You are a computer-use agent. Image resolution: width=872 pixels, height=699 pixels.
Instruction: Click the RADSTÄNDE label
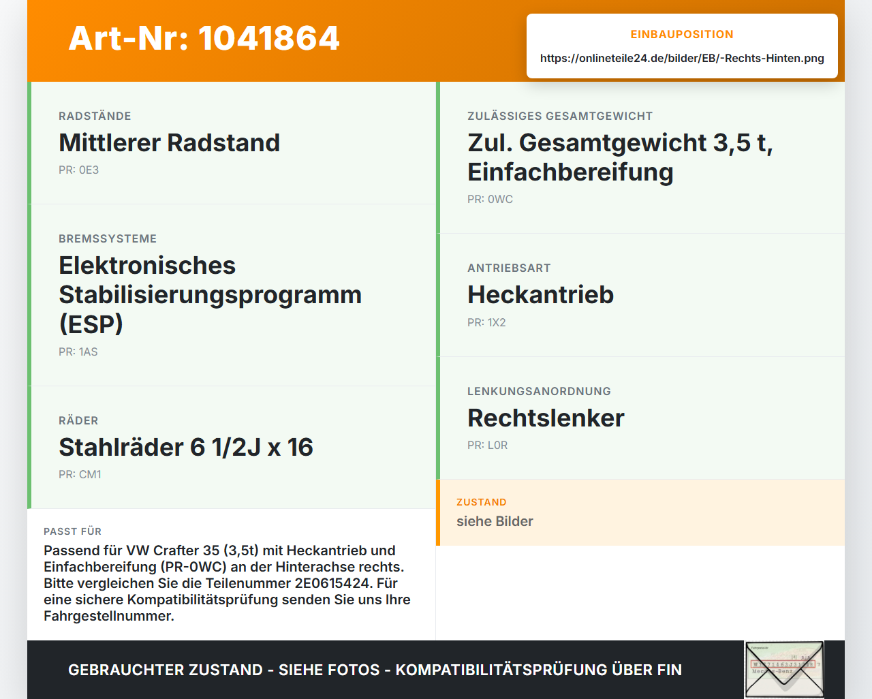coord(95,116)
